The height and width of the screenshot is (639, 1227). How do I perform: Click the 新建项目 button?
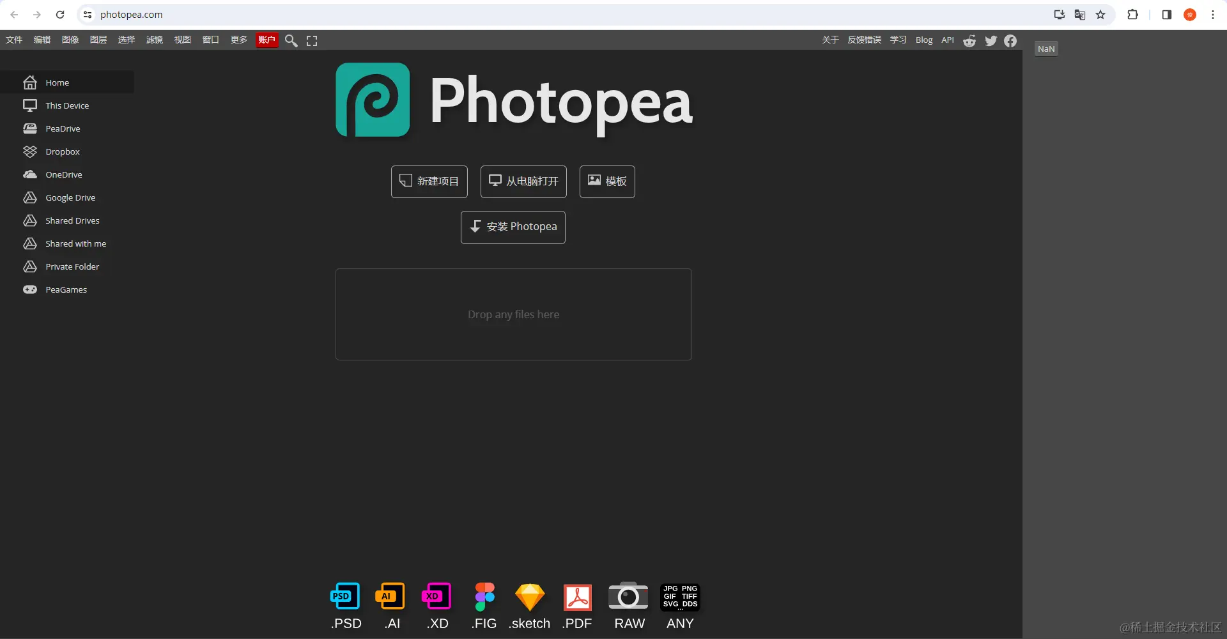pos(429,181)
